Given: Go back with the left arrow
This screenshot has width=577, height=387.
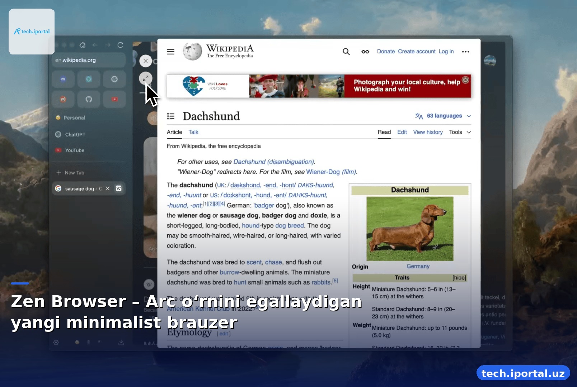Looking at the screenshot, I should click(x=95, y=45).
